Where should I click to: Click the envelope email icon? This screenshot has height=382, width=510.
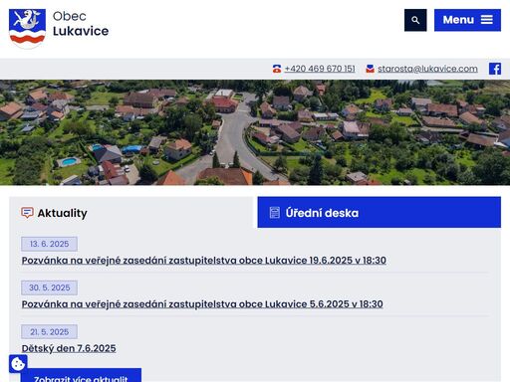371,69
